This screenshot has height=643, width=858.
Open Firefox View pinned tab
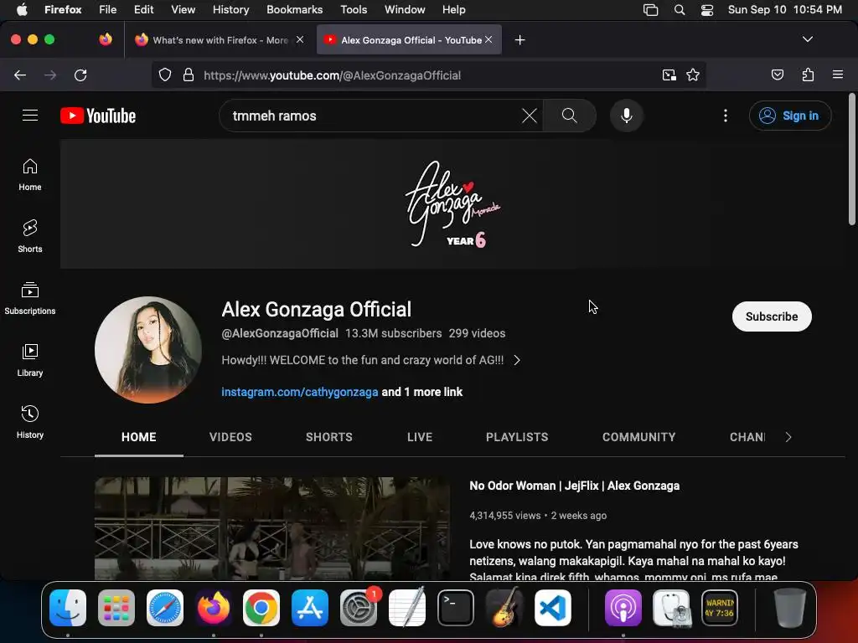[x=106, y=39]
